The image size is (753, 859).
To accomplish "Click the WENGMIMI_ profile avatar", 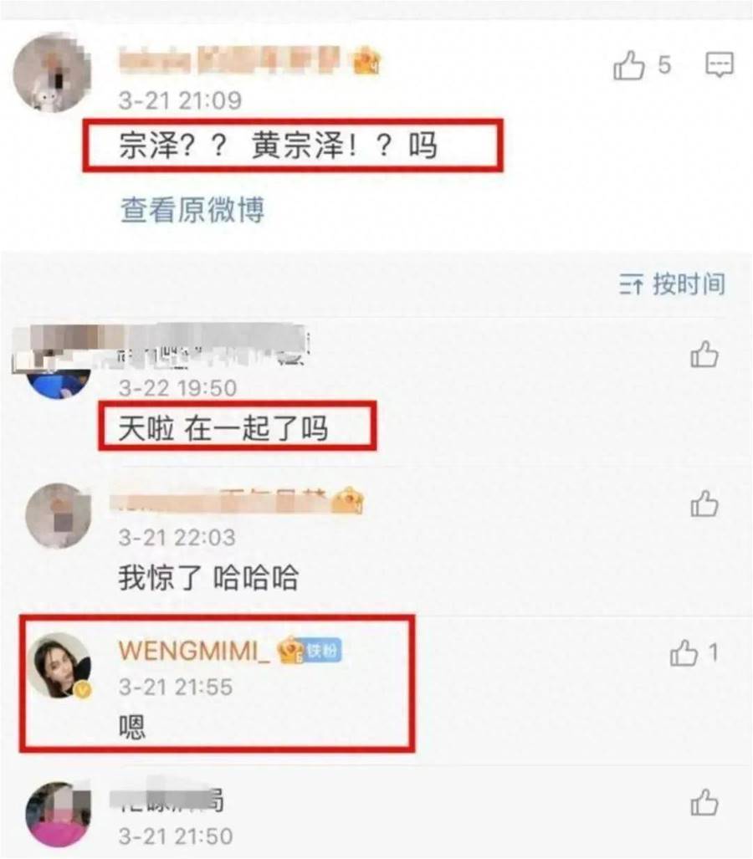I will click(59, 666).
